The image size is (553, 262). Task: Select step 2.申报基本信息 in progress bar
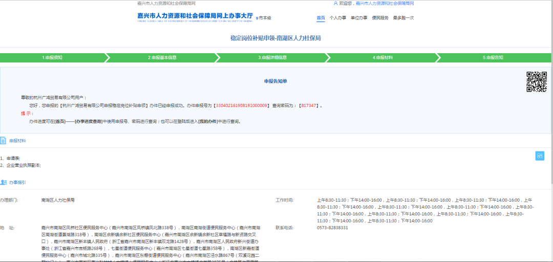coord(162,58)
